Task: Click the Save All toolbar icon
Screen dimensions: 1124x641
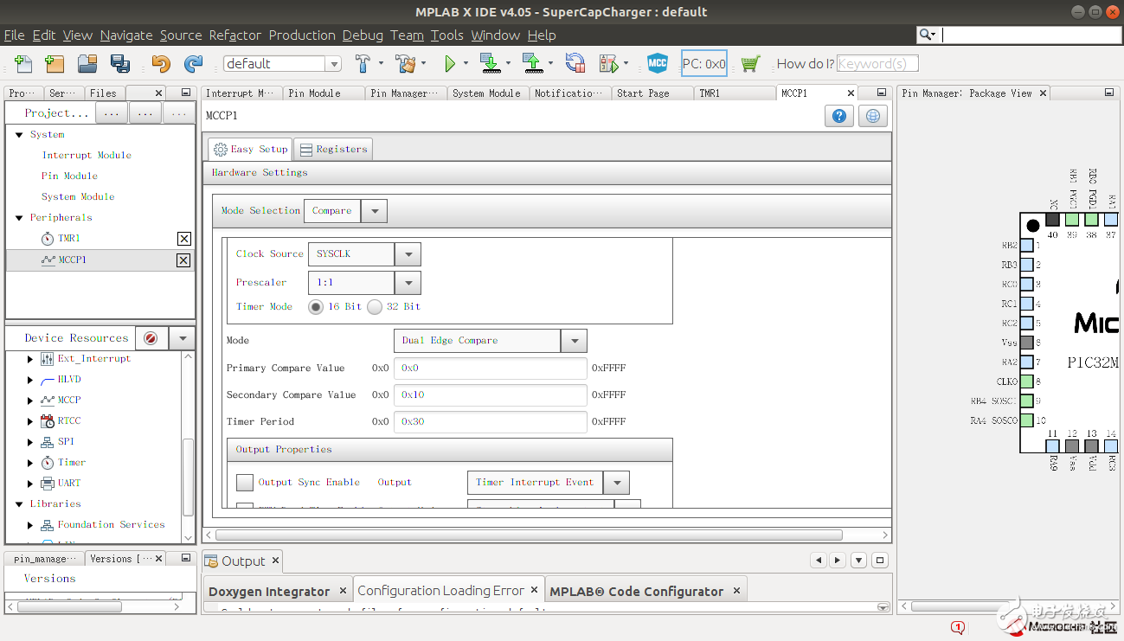Action: point(119,63)
